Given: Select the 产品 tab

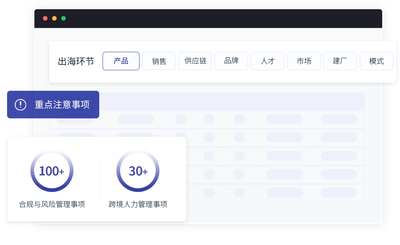Looking at the screenshot, I should pyautogui.click(x=121, y=61).
